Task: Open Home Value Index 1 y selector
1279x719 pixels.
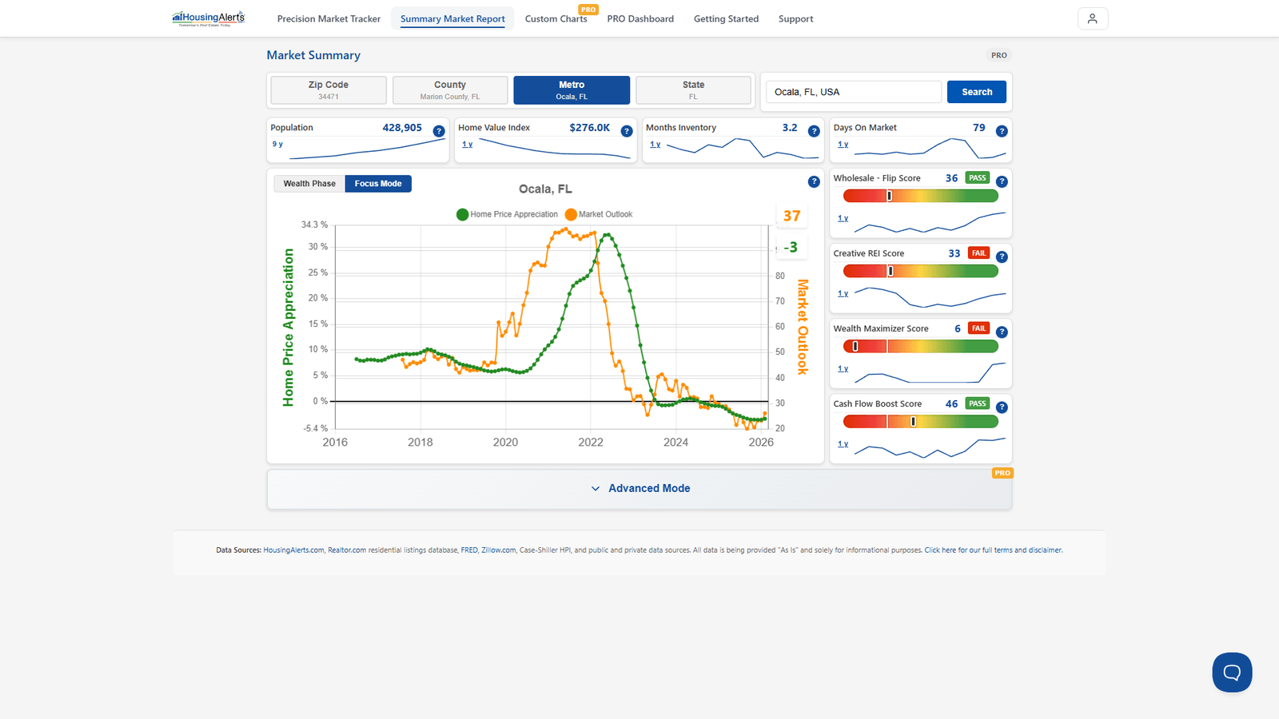Action: pos(467,145)
